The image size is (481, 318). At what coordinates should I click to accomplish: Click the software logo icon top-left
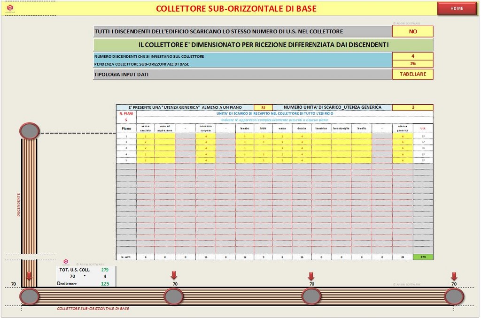10,8
